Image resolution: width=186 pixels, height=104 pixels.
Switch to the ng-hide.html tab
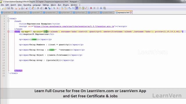[x=65, y=12]
